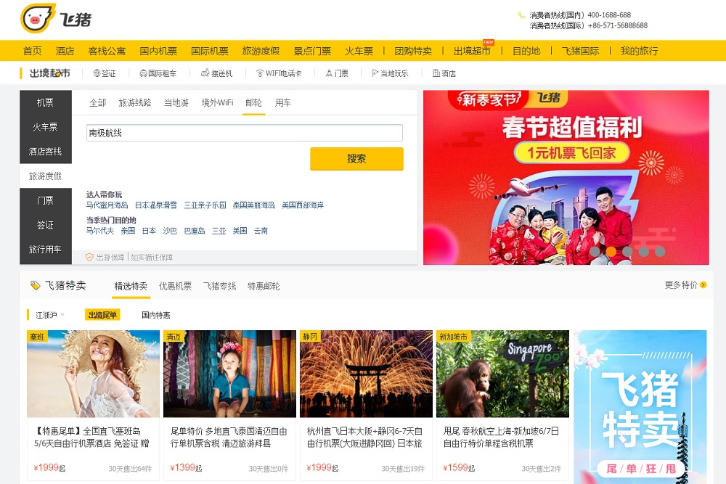Go to 首页 in main navigation
Screen dimensions: 726x484
point(33,51)
